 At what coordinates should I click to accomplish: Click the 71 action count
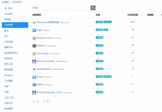pos(133,38)
